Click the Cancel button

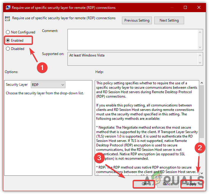click(168, 184)
